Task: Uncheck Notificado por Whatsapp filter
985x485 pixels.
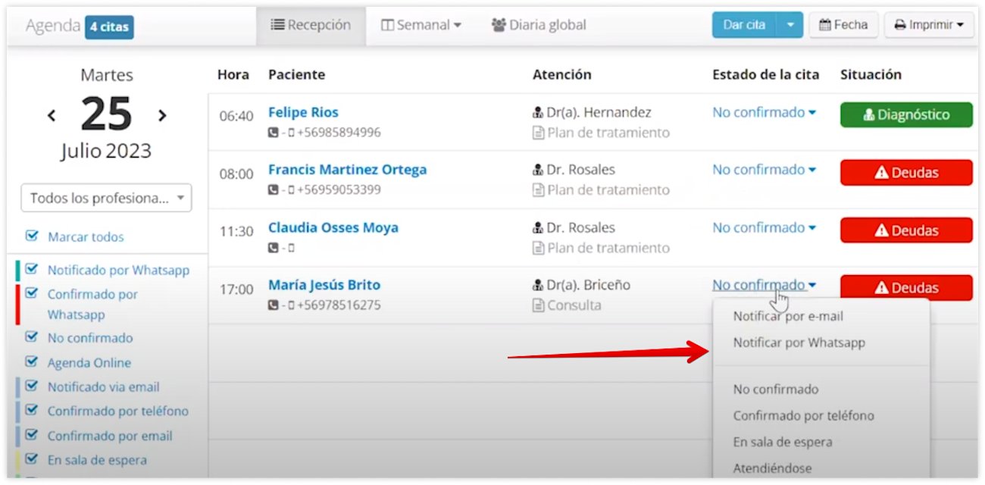Action: (32, 270)
